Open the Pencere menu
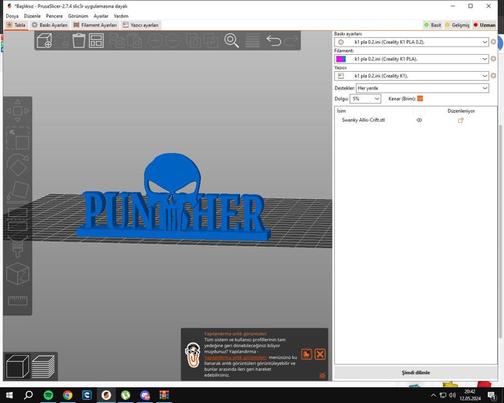This screenshot has height=403, width=504. (54, 16)
